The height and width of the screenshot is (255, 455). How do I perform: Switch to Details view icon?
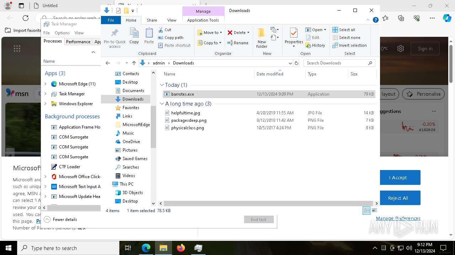(x=366, y=211)
